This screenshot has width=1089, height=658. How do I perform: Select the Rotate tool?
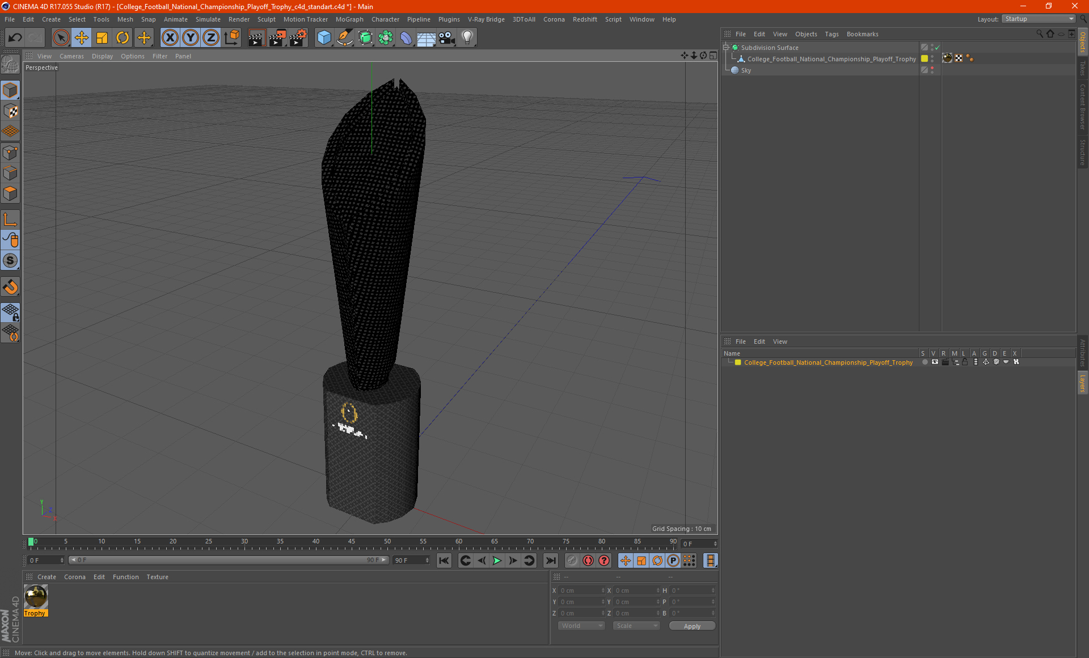pyautogui.click(x=123, y=38)
